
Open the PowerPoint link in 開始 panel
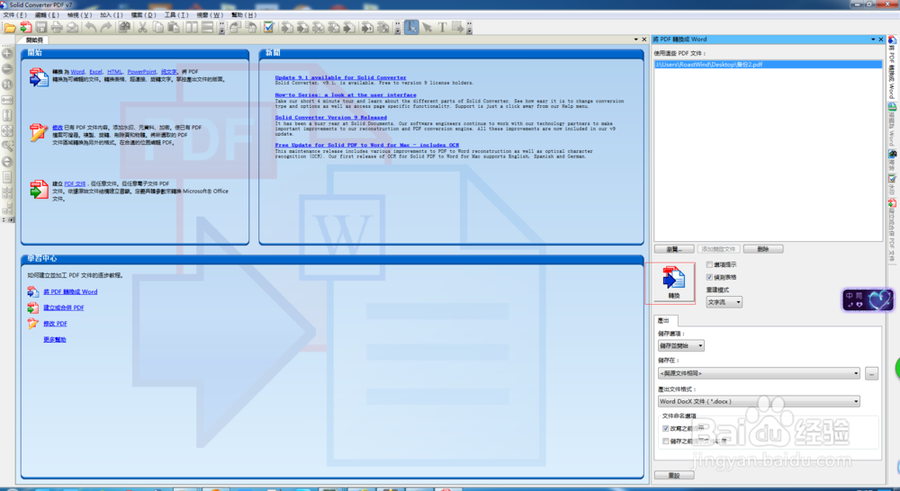pyautogui.click(x=142, y=72)
